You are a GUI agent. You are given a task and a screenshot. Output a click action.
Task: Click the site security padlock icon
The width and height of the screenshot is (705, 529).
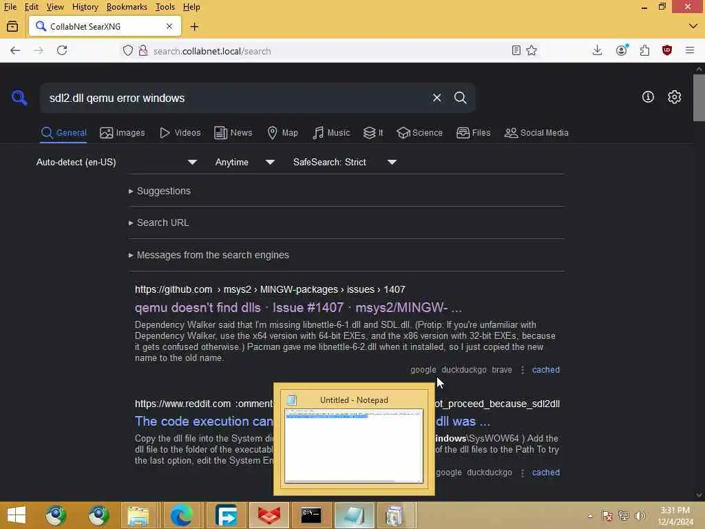[x=143, y=50]
